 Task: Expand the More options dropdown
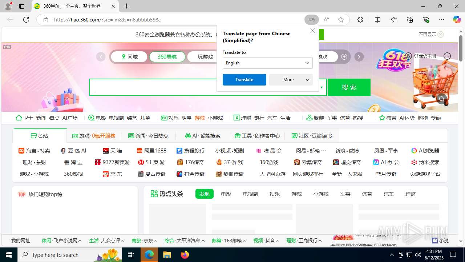pyautogui.click(x=291, y=80)
